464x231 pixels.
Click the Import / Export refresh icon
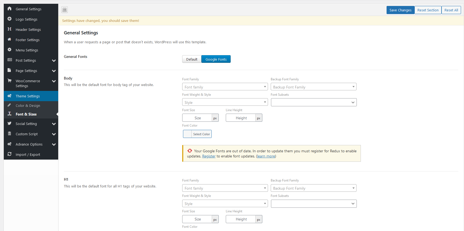click(x=9, y=154)
